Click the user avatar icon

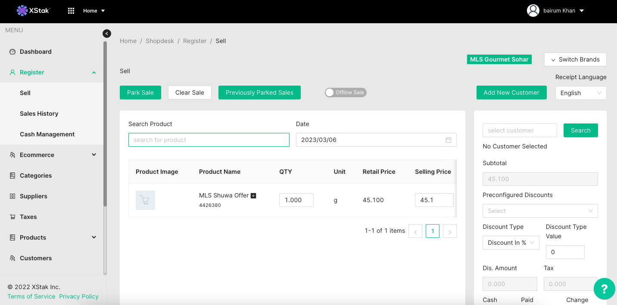(533, 11)
